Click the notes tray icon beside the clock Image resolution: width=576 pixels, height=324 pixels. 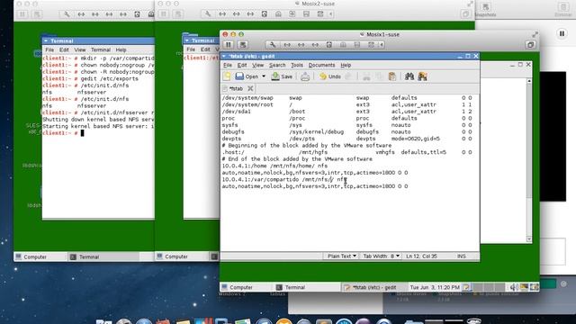click(466, 287)
